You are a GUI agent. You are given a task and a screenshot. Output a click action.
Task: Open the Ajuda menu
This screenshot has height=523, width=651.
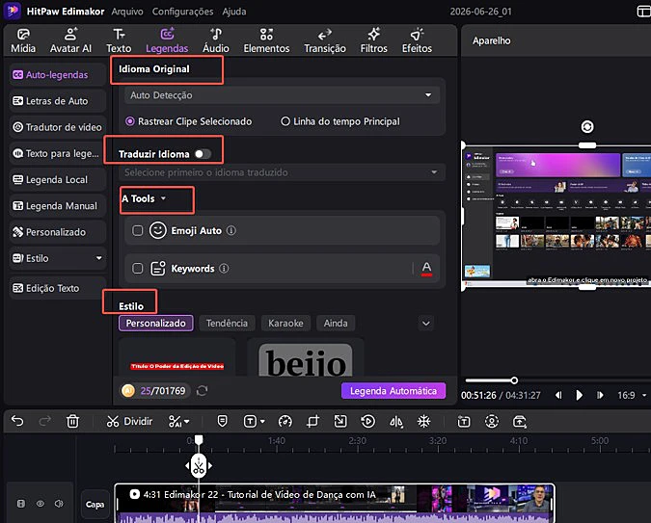[234, 12]
